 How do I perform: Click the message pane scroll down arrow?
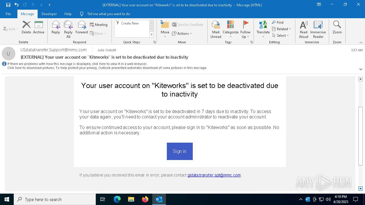click(x=360, y=188)
